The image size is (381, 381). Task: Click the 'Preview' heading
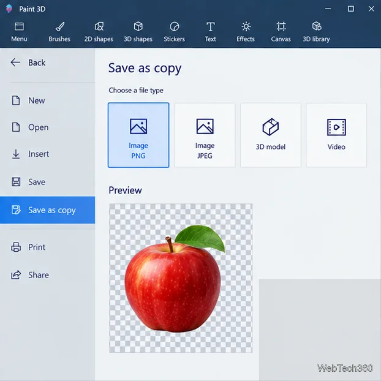click(125, 190)
